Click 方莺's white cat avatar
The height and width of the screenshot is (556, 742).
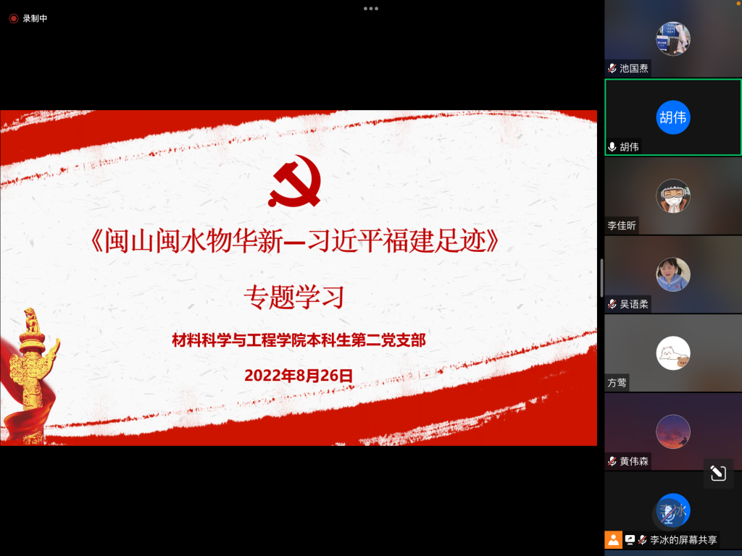tap(672, 353)
